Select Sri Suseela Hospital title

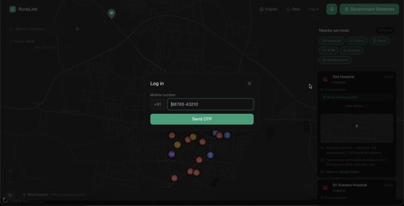(350, 185)
